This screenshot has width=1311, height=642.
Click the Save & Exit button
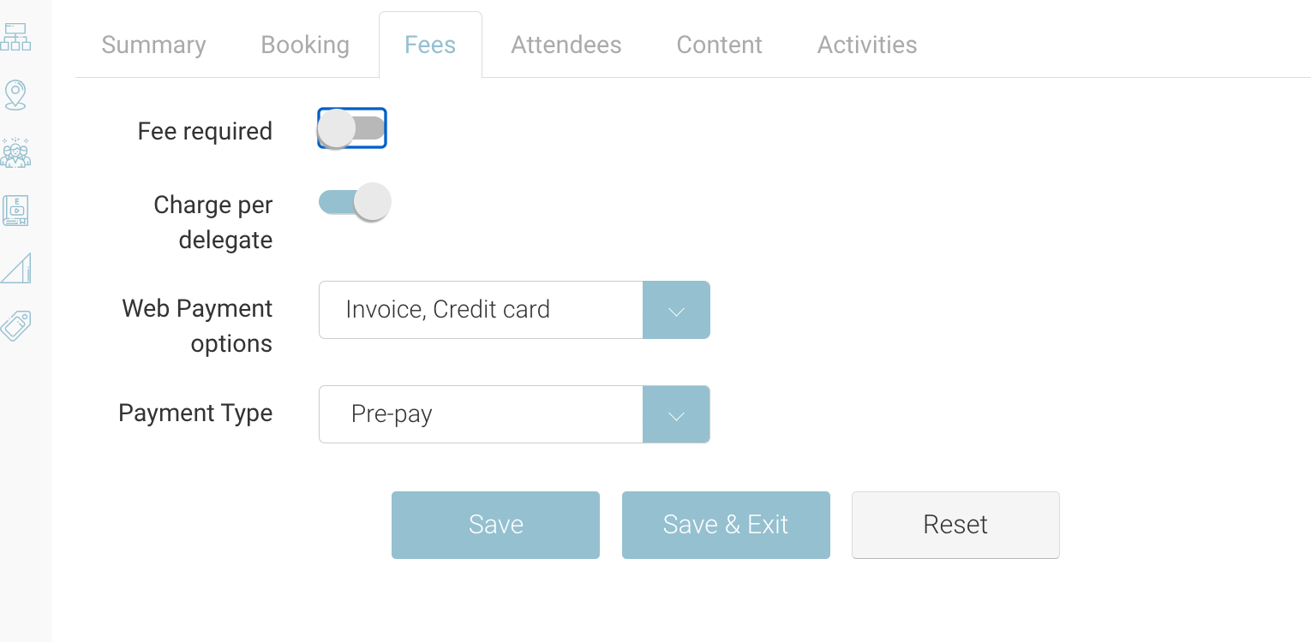tap(726, 525)
